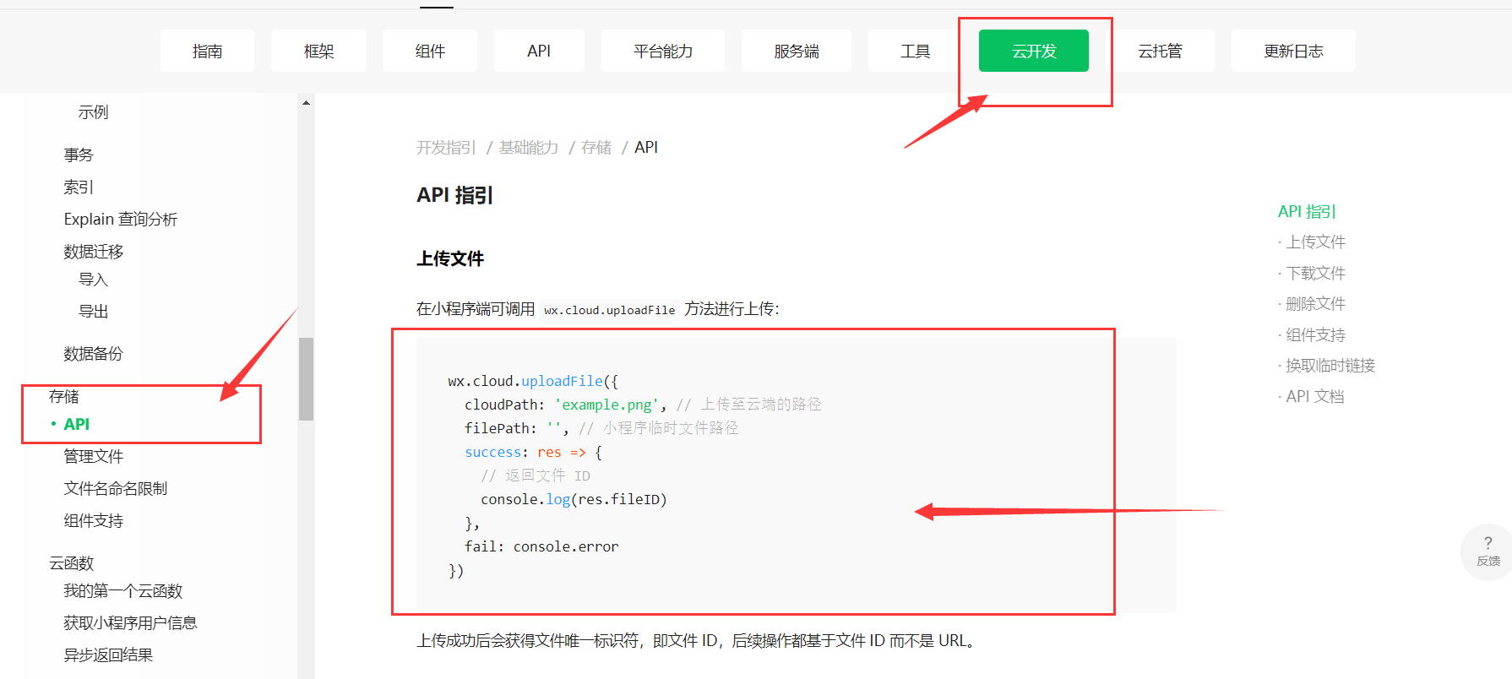Click the 上传文件 section heading
The width and height of the screenshot is (1512, 679).
tap(450, 258)
